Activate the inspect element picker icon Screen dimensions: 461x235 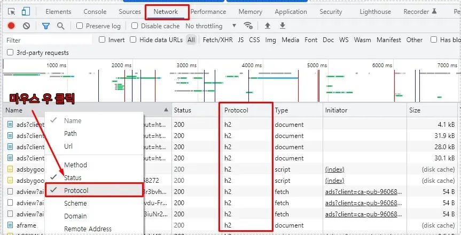11,12
